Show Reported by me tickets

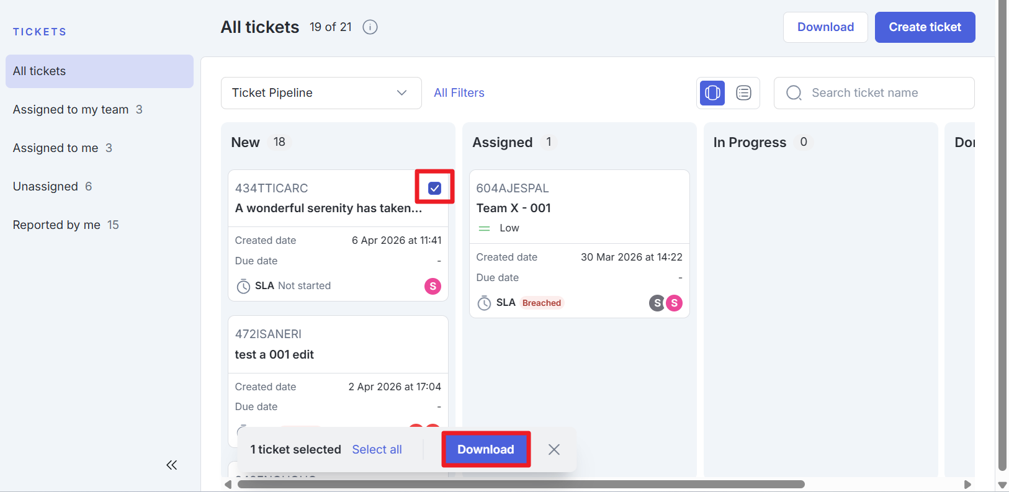[x=56, y=225]
